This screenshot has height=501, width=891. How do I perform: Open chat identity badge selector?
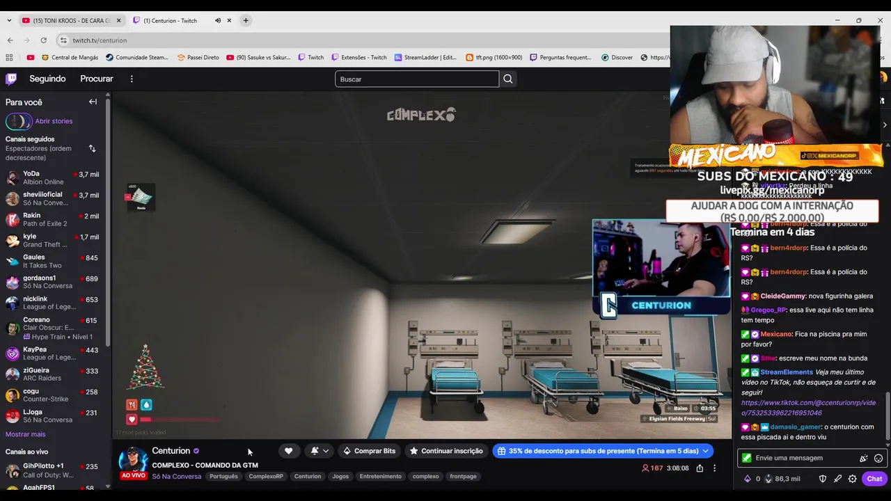click(747, 458)
